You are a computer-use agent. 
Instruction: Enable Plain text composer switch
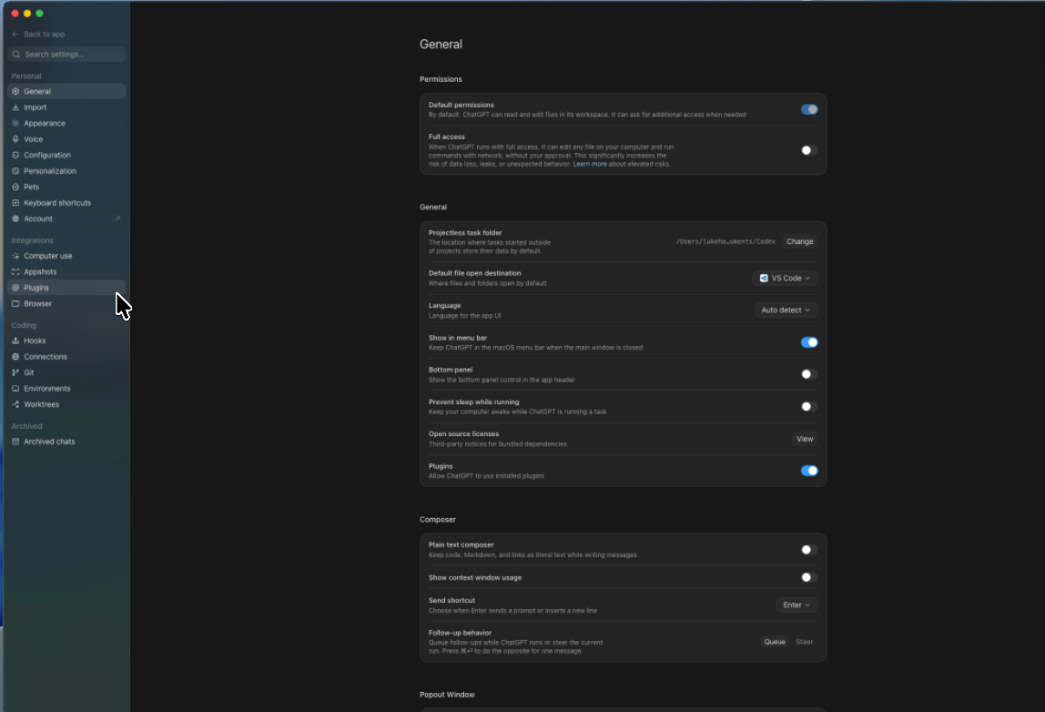[809, 550]
